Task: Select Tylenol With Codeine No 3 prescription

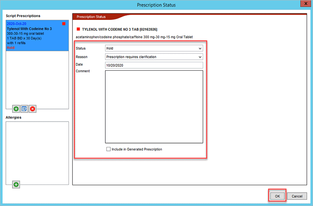Action: coord(29,29)
